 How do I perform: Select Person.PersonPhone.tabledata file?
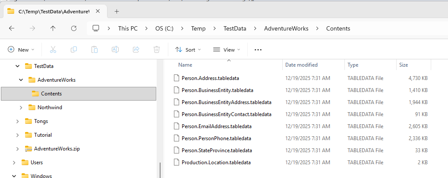click(x=216, y=138)
